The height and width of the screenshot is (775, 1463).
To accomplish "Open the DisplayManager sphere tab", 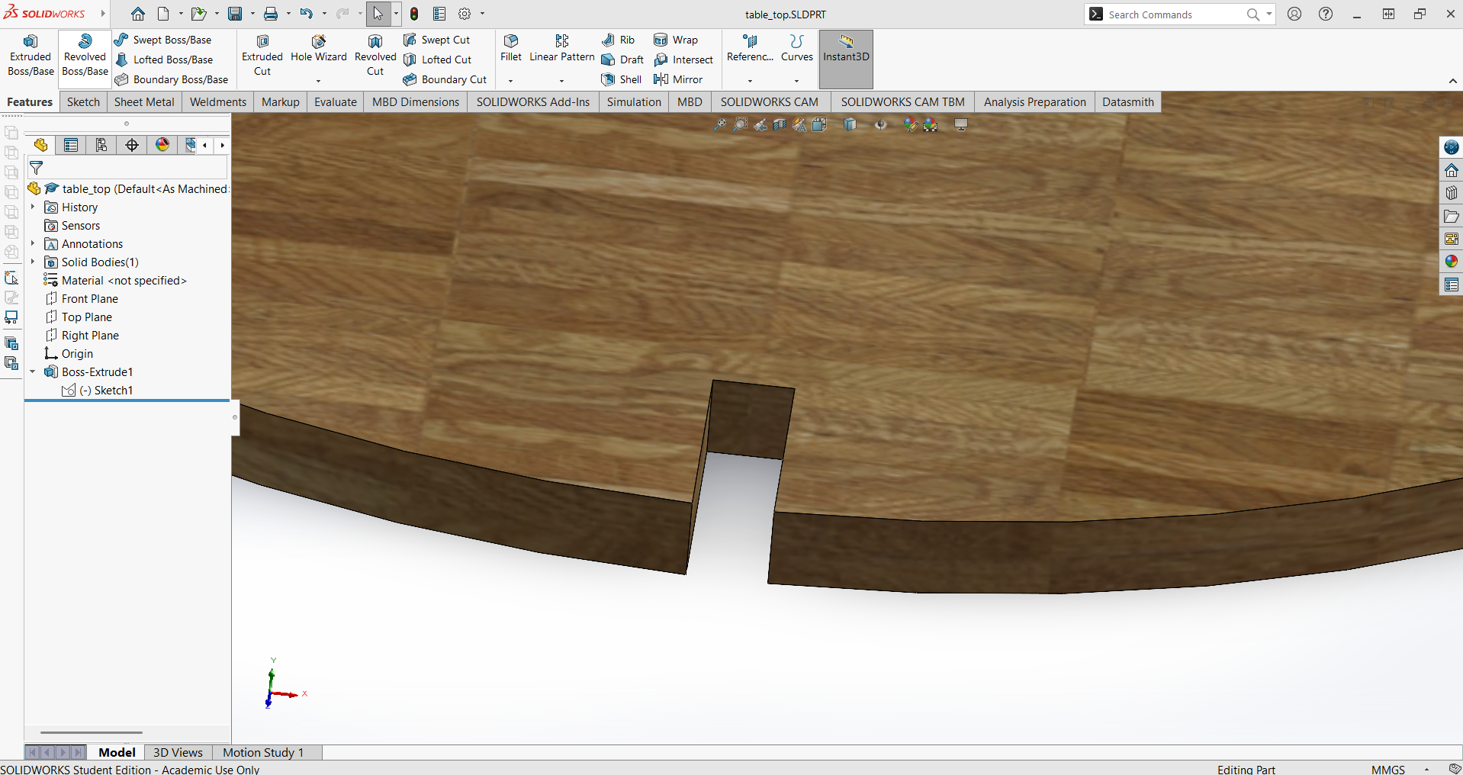I will (162, 145).
